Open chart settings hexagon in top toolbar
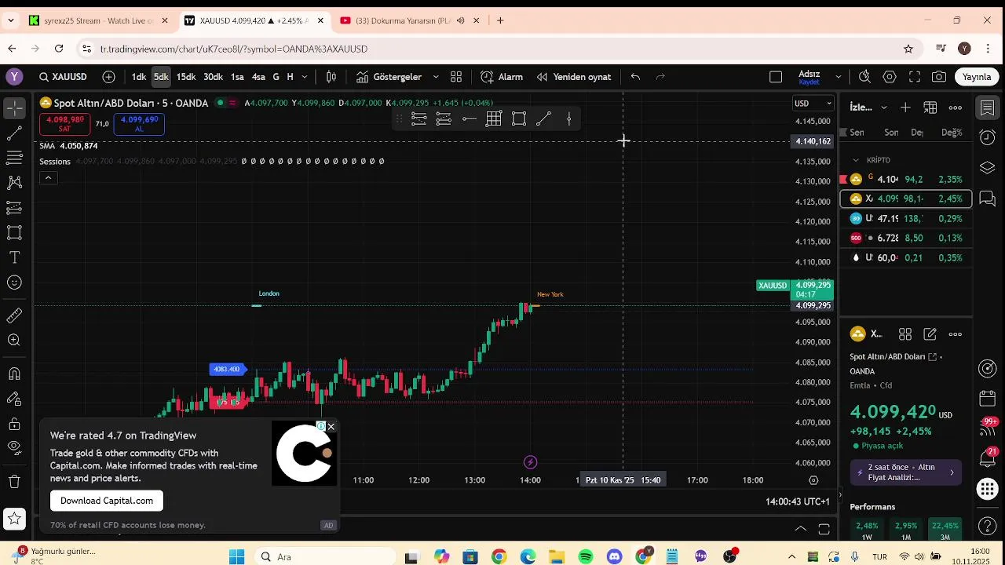The width and height of the screenshot is (1005, 565). coord(890,77)
